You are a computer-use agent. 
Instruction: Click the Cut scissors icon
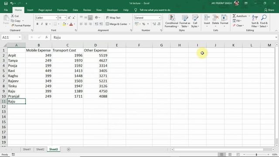[13, 16]
